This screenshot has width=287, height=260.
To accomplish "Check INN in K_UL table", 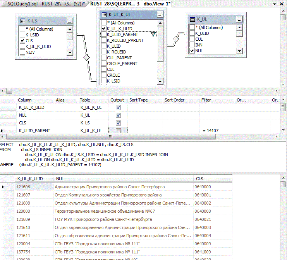I will pyautogui.click(x=192, y=45).
